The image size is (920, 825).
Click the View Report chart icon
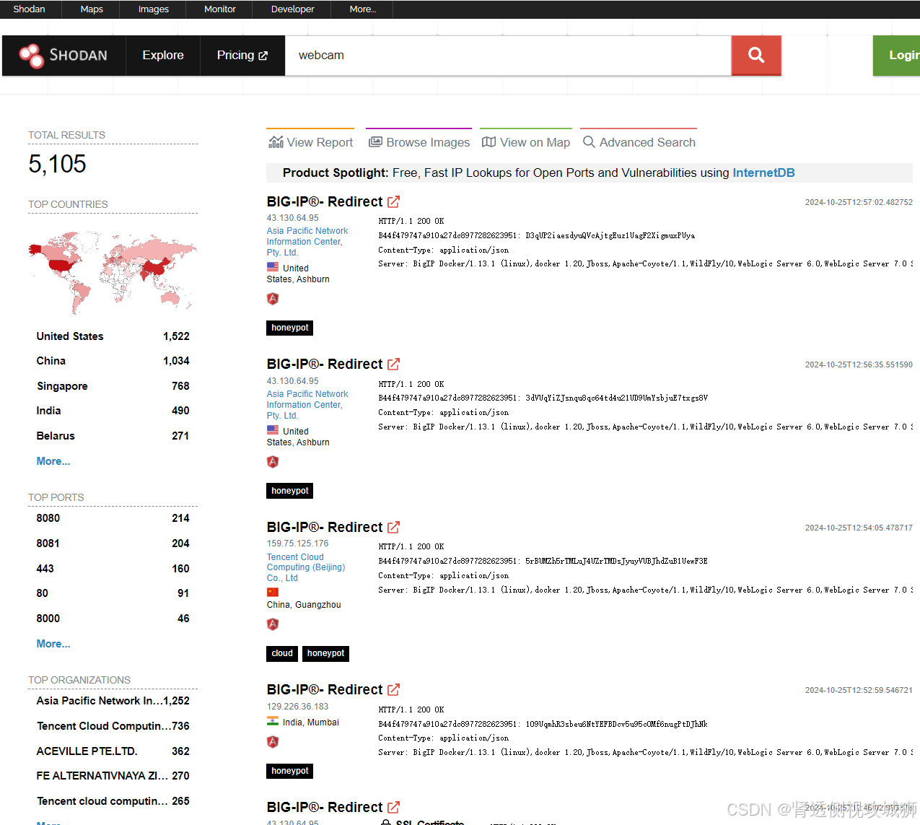click(x=276, y=142)
